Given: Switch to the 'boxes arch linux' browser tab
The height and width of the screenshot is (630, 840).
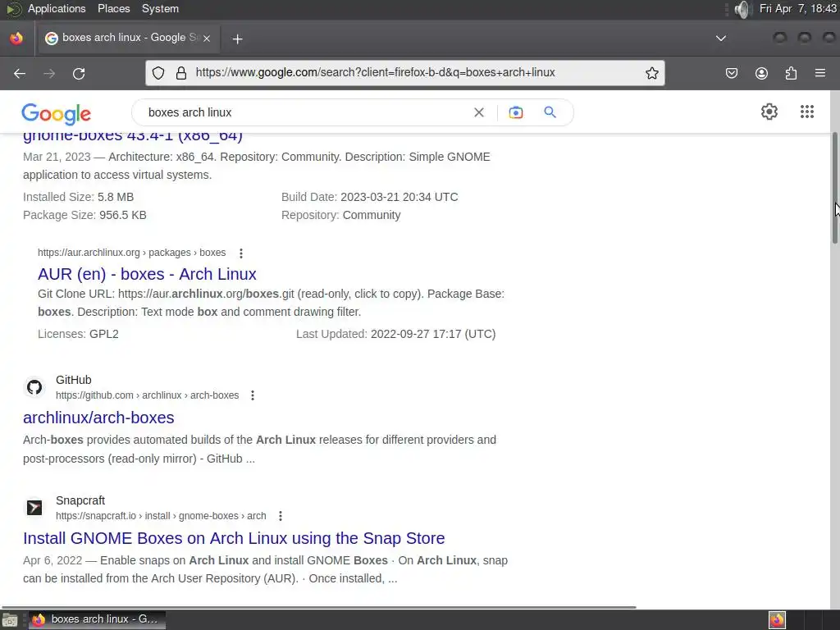Looking at the screenshot, I should click(x=127, y=38).
